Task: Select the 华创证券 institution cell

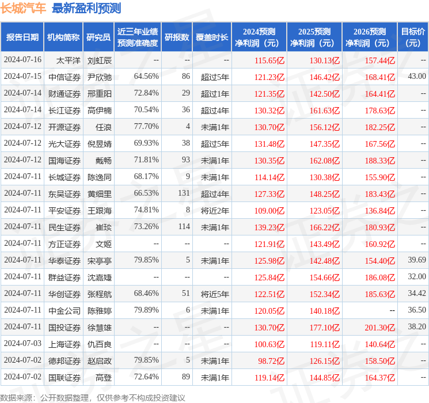Action: pyautogui.click(x=64, y=294)
